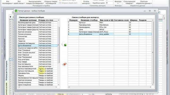The image size is (170, 95).
Task: Click the 'price_update' field name cell
Action: coord(107,34)
